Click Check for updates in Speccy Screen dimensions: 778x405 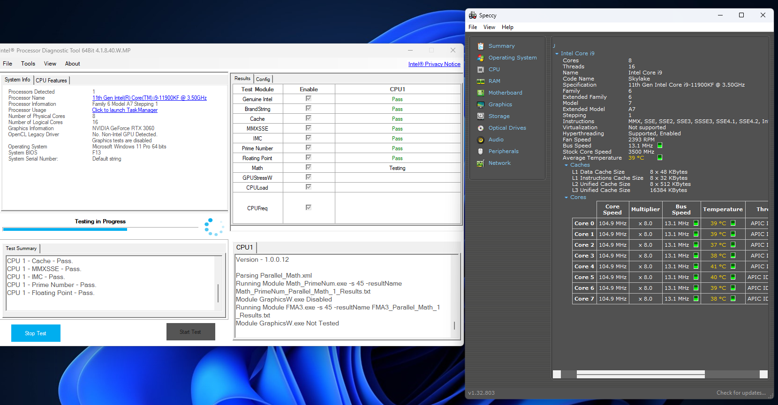[x=741, y=393]
